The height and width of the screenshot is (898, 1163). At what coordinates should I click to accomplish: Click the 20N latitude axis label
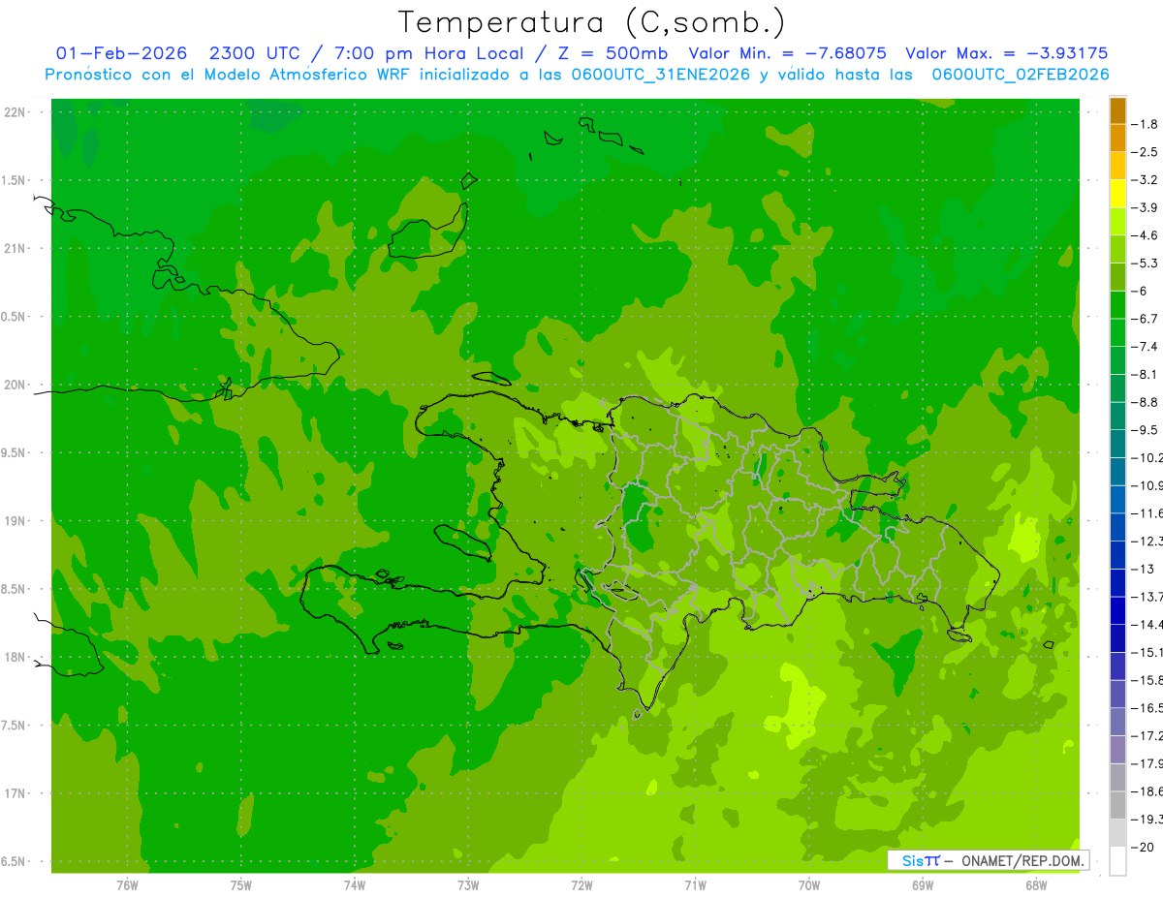click(14, 385)
